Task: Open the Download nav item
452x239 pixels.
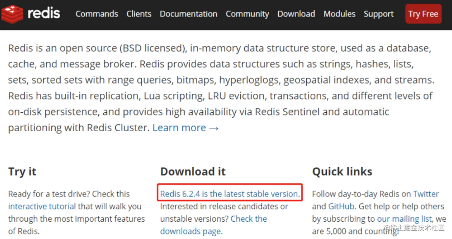Action: 296,14
